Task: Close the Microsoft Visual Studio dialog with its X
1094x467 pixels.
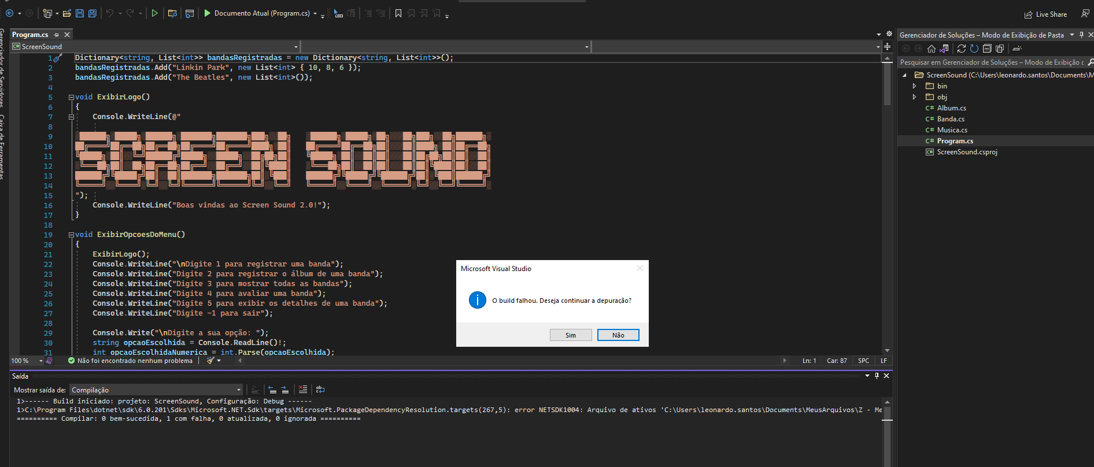Action: tap(640, 268)
